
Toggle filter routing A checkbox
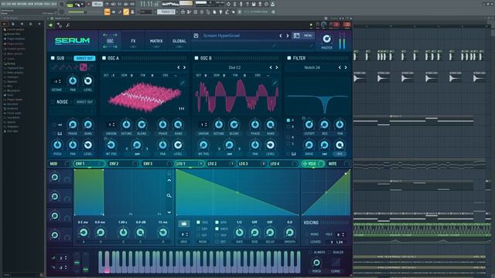click(288, 120)
